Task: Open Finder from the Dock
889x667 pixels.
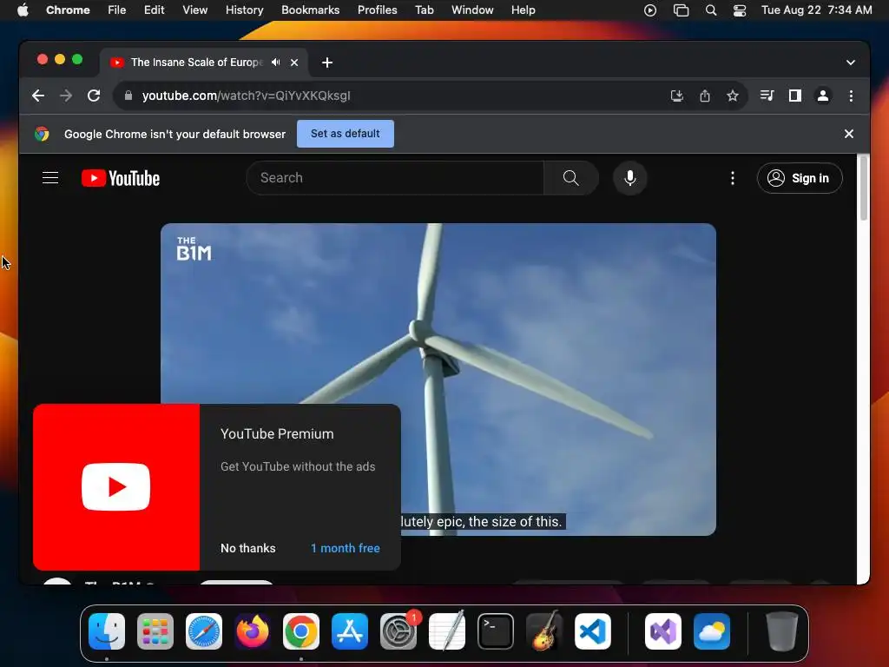Action: coord(107,631)
